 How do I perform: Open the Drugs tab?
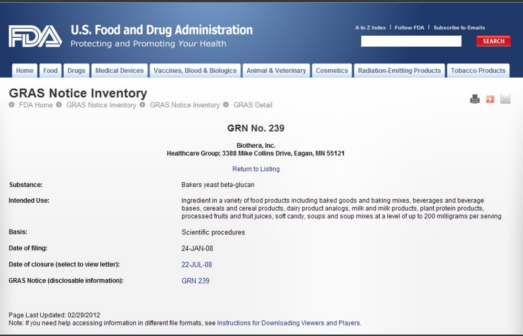click(76, 71)
